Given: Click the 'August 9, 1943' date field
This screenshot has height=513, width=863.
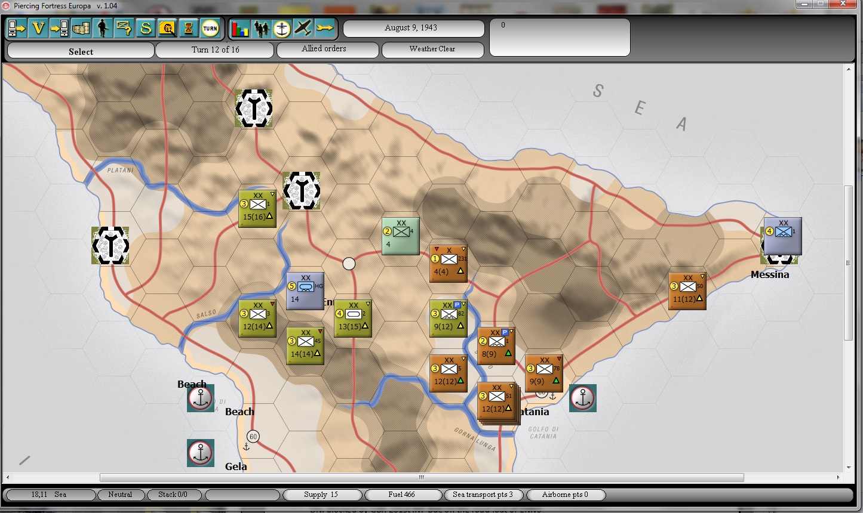Looking at the screenshot, I should click(x=414, y=28).
